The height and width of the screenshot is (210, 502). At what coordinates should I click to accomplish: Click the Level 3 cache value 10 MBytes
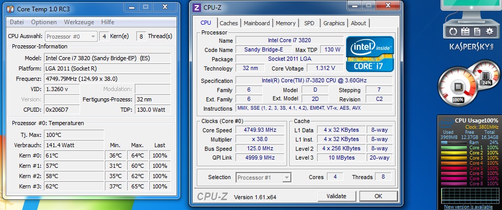point(341,157)
